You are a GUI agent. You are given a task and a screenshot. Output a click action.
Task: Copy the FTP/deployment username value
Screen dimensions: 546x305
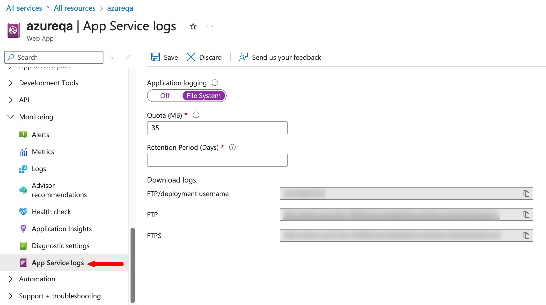pyautogui.click(x=526, y=193)
